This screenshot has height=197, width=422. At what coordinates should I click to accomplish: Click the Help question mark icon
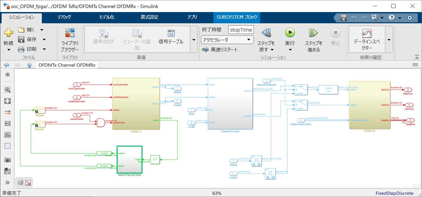point(392,18)
